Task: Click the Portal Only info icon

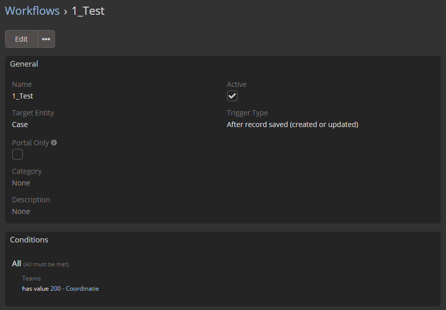Action: pos(54,142)
